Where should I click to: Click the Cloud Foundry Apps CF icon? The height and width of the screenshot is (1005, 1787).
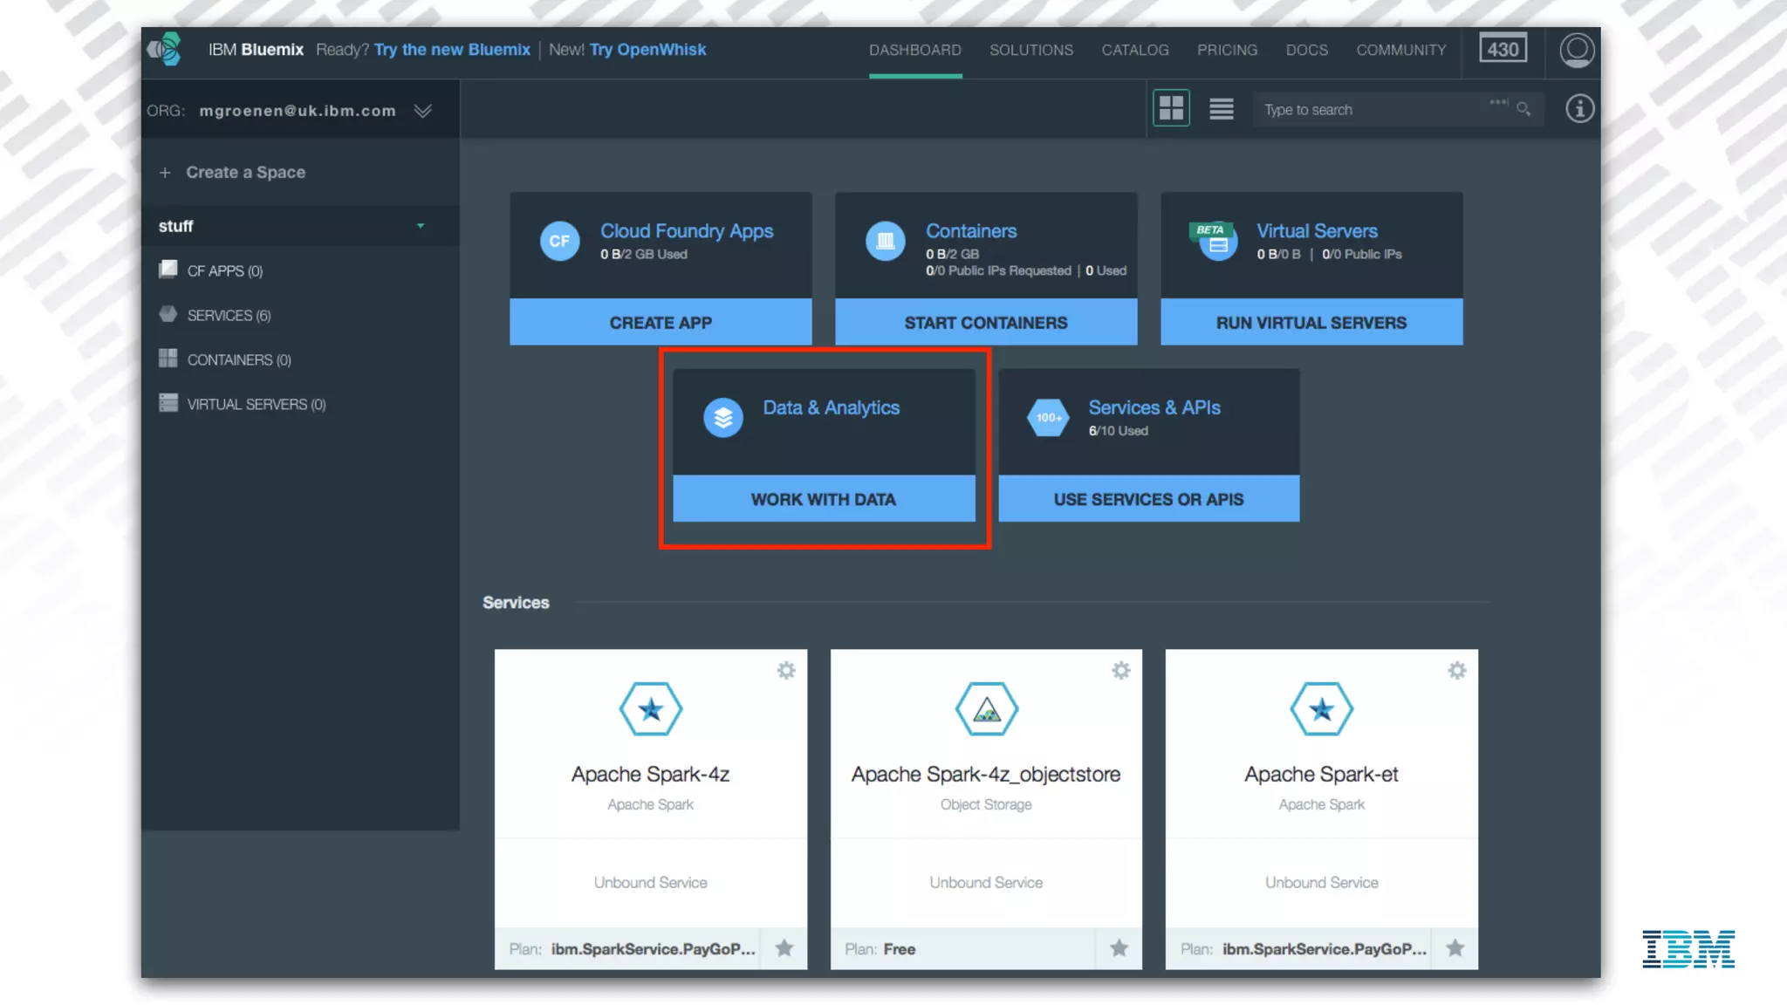coord(559,242)
